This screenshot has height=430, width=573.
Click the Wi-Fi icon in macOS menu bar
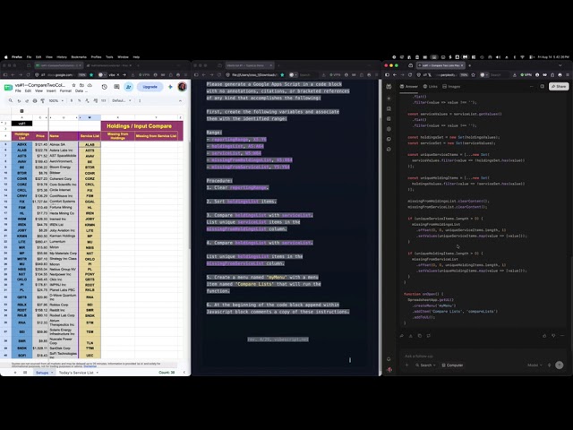click(522, 57)
